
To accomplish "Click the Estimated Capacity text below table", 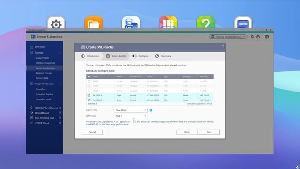I will tap(199, 104).
